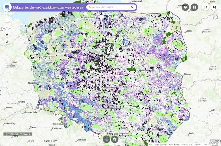Click the 'Praga' city label on map
This screenshot has height=146, width=221.
coord(33,127)
